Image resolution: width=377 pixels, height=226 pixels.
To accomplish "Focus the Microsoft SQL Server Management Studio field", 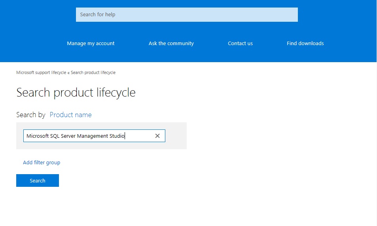I will [x=87, y=136].
